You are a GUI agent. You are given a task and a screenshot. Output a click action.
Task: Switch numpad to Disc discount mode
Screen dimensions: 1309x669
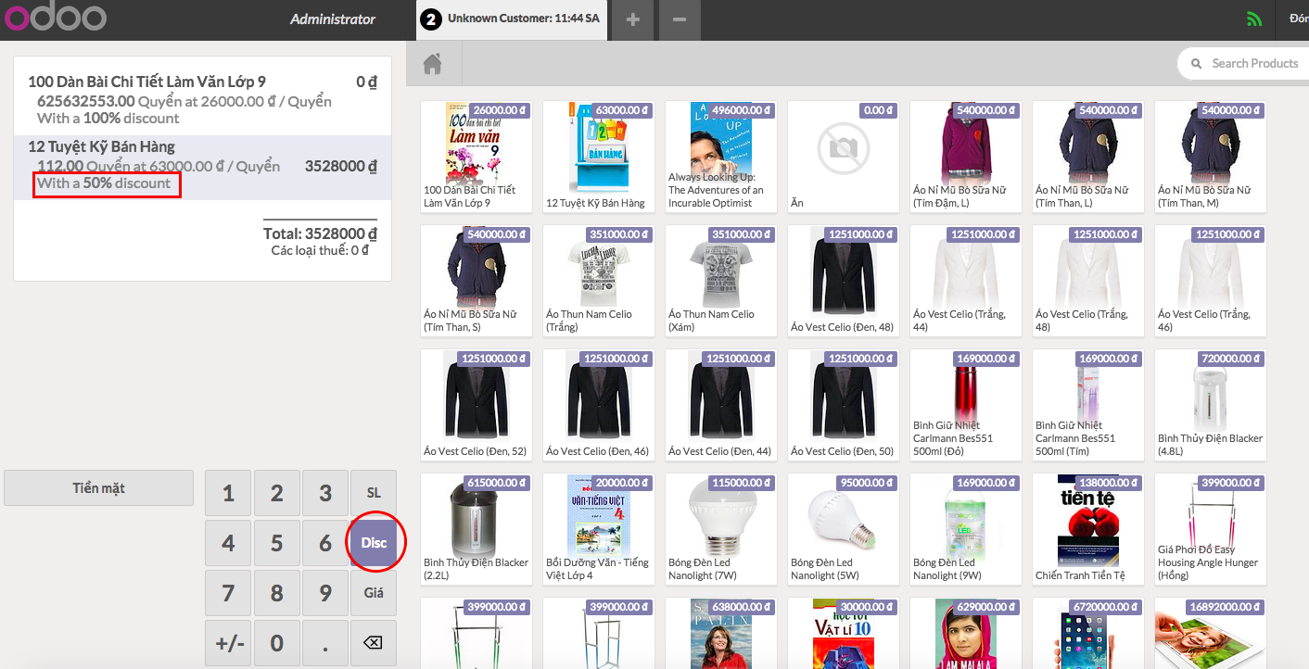point(374,543)
